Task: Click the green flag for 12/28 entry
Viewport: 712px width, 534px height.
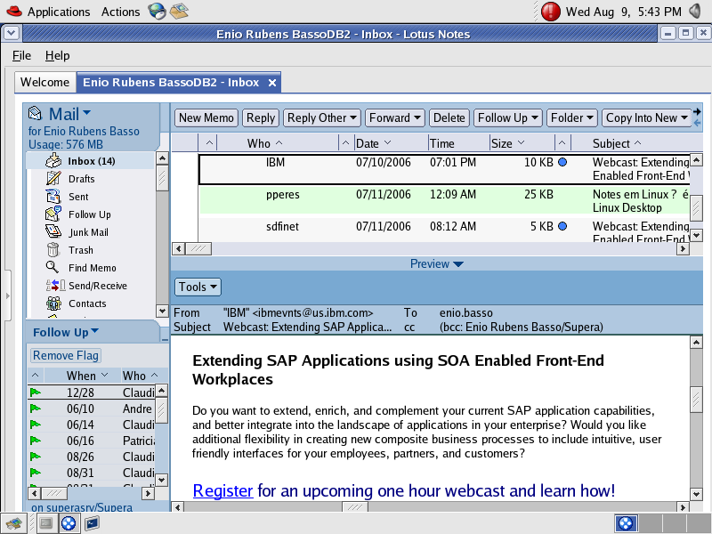Action: click(x=35, y=392)
